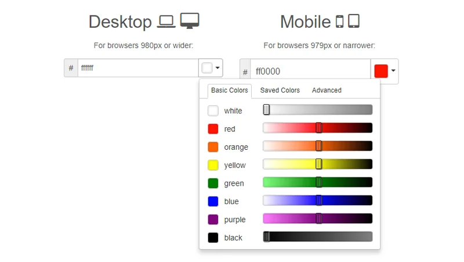Viewport: 464px width, 262px height.
Task: Click the 'green' color label
Action: [x=234, y=183]
